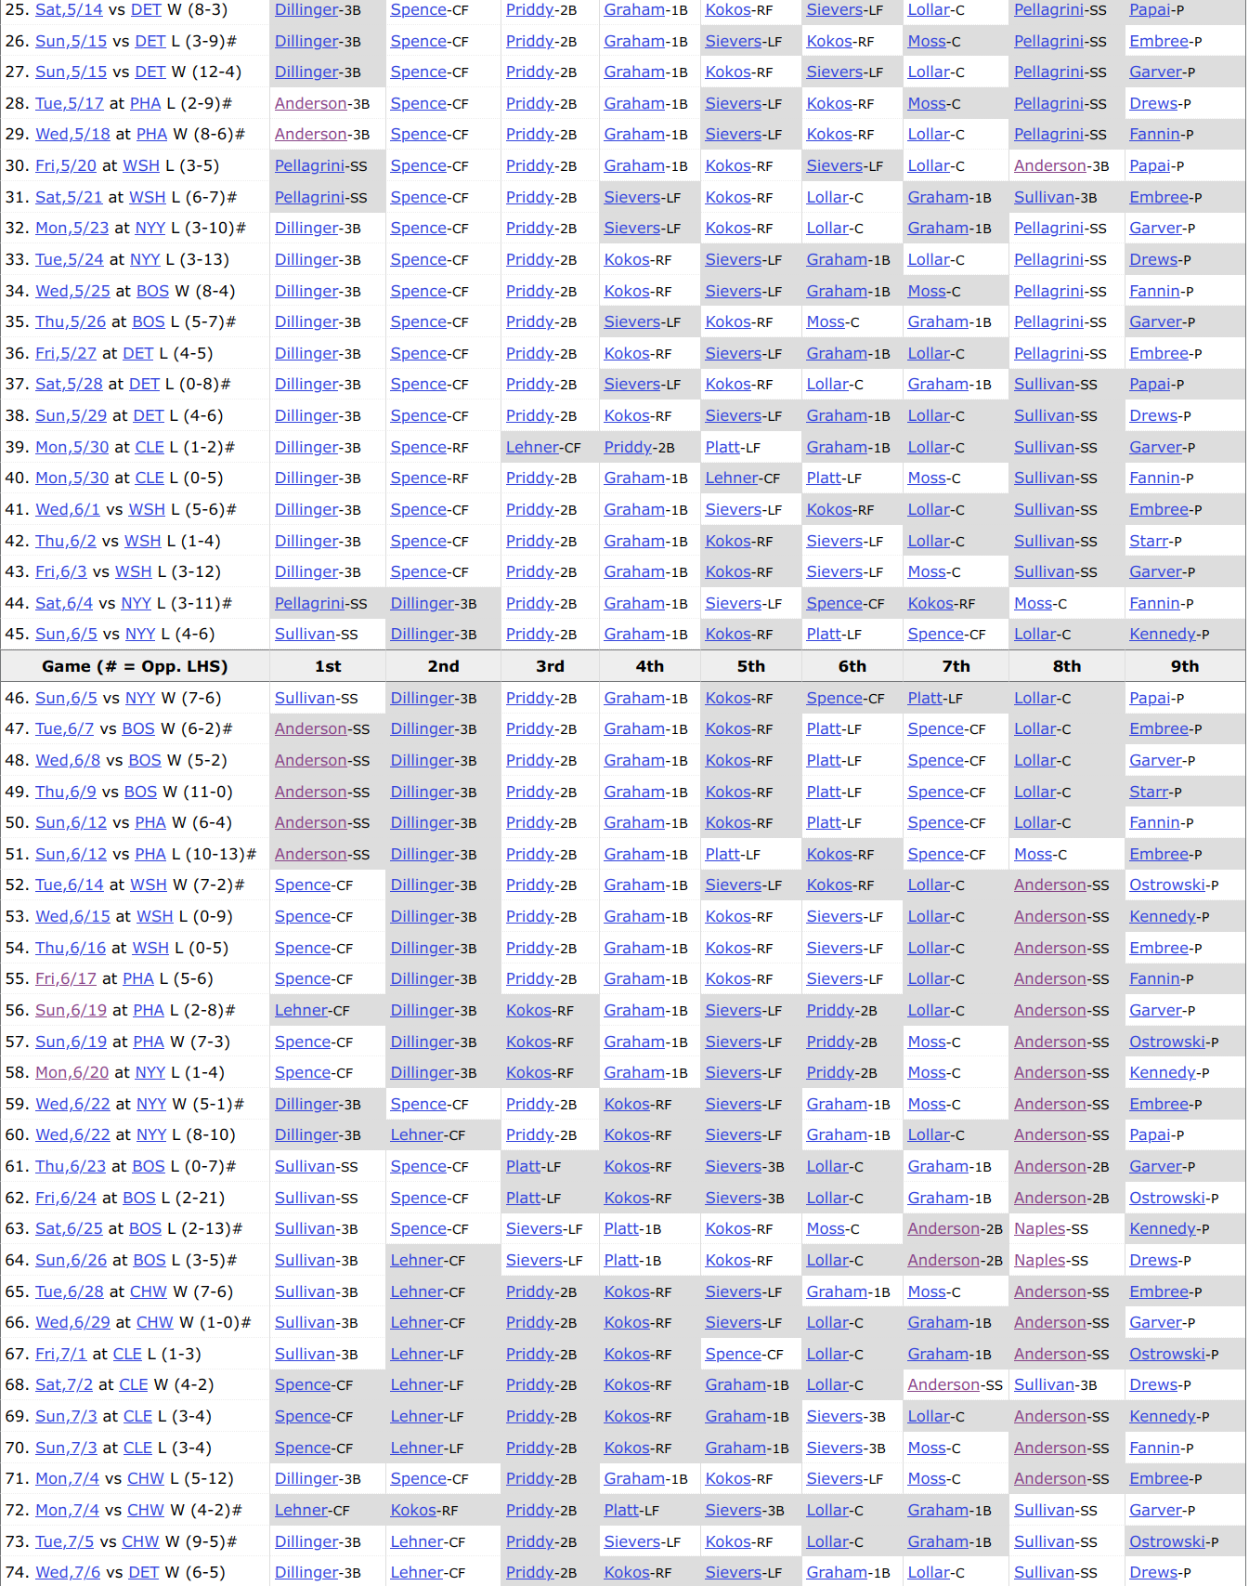Select the '5th' column header
Screen dimensions: 1249x1586
pos(750,667)
